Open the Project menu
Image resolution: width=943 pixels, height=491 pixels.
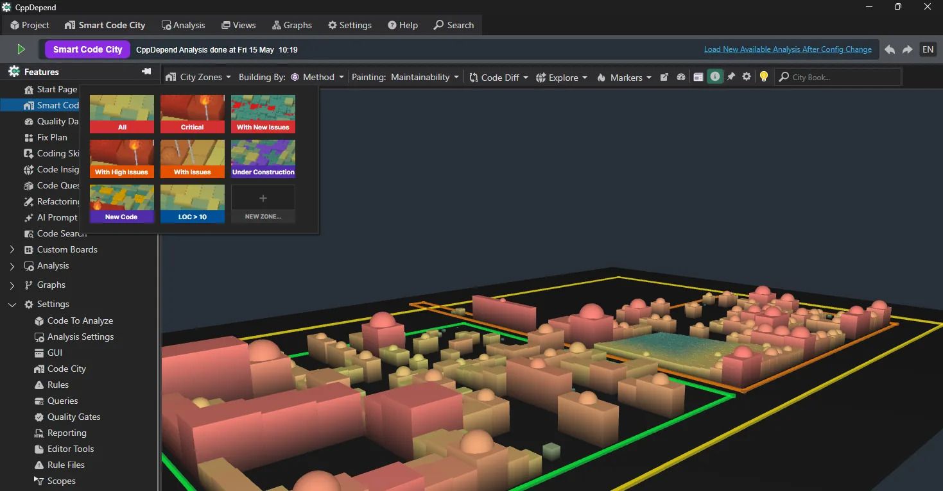tap(30, 25)
